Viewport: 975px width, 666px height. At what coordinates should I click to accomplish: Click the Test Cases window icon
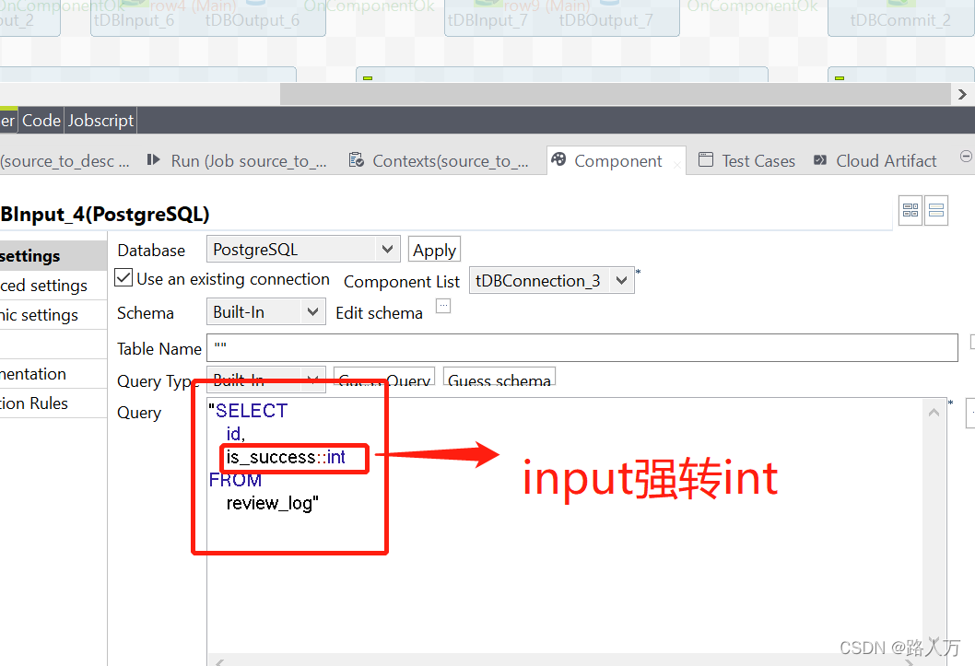click(x=706, y=159)
